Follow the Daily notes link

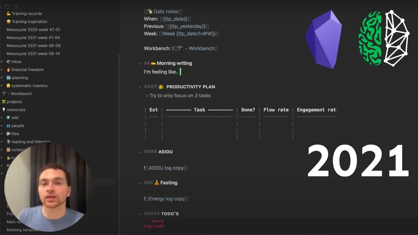[162, 11]
